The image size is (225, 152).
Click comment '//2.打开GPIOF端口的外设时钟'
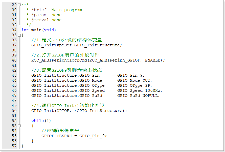[65, 55]
